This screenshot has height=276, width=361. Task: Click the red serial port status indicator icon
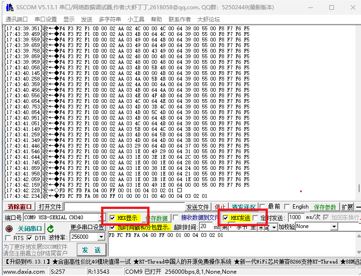[x=9, y=229]
